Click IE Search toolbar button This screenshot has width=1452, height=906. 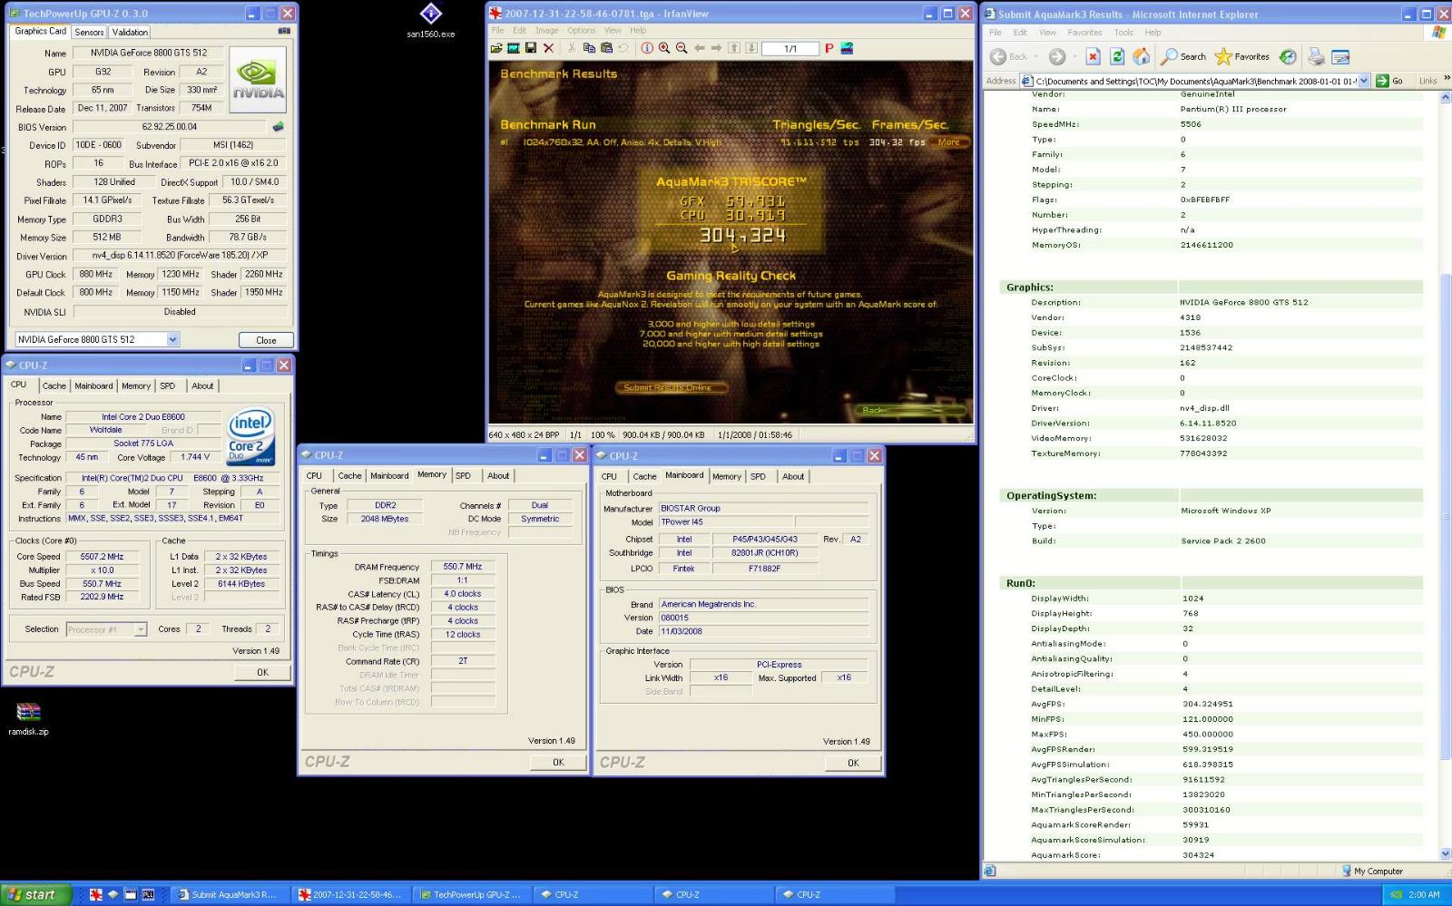[x=1183, y=56]
